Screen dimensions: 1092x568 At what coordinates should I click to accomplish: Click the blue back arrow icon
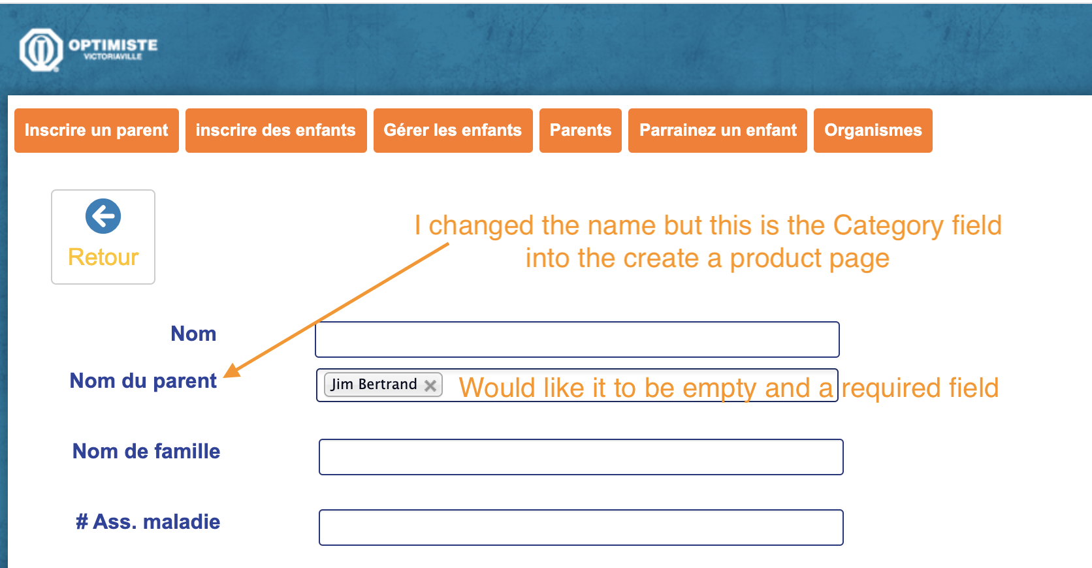click(x=103, y=216)
